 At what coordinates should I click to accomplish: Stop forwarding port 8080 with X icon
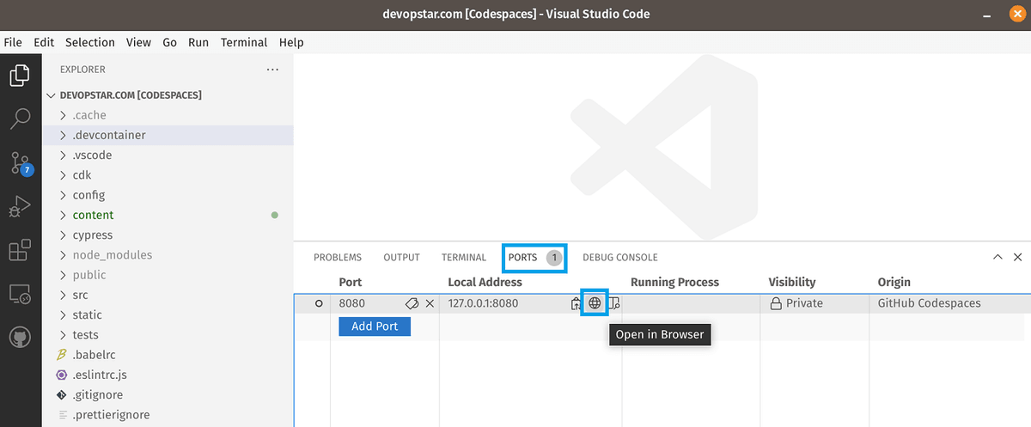[430, 303]
